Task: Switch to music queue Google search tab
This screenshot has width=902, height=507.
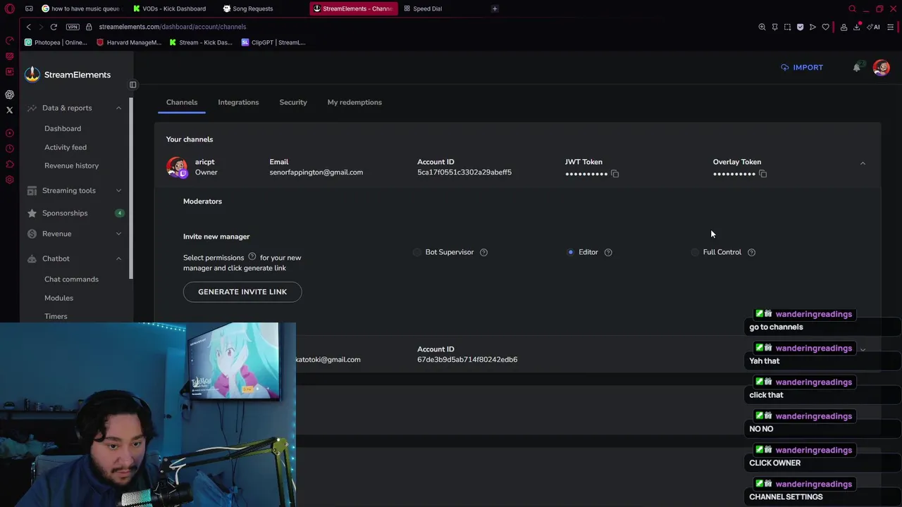Action: click(83, 8)
